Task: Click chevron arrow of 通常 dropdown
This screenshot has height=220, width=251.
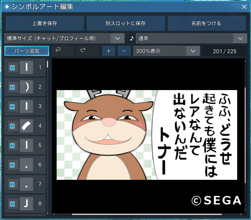Action: [x=240, y=39]
